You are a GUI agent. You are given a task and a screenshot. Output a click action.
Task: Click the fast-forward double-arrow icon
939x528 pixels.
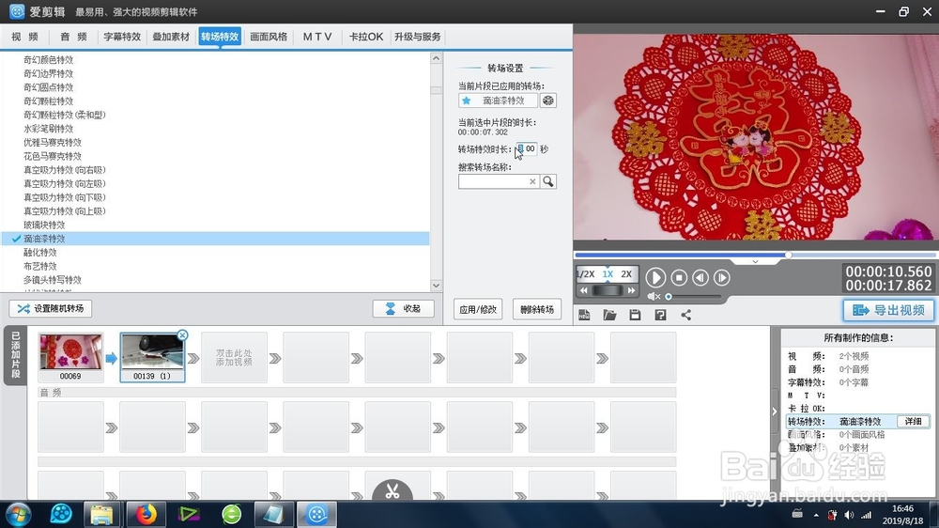tap(631, 290)
